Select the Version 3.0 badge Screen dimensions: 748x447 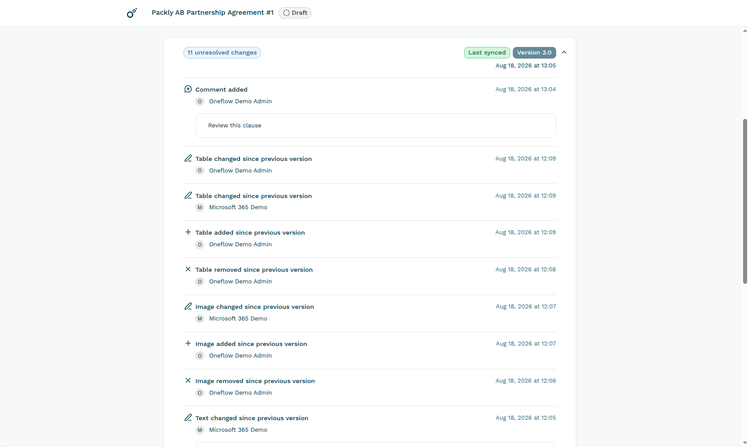click(x=534, y=53)
